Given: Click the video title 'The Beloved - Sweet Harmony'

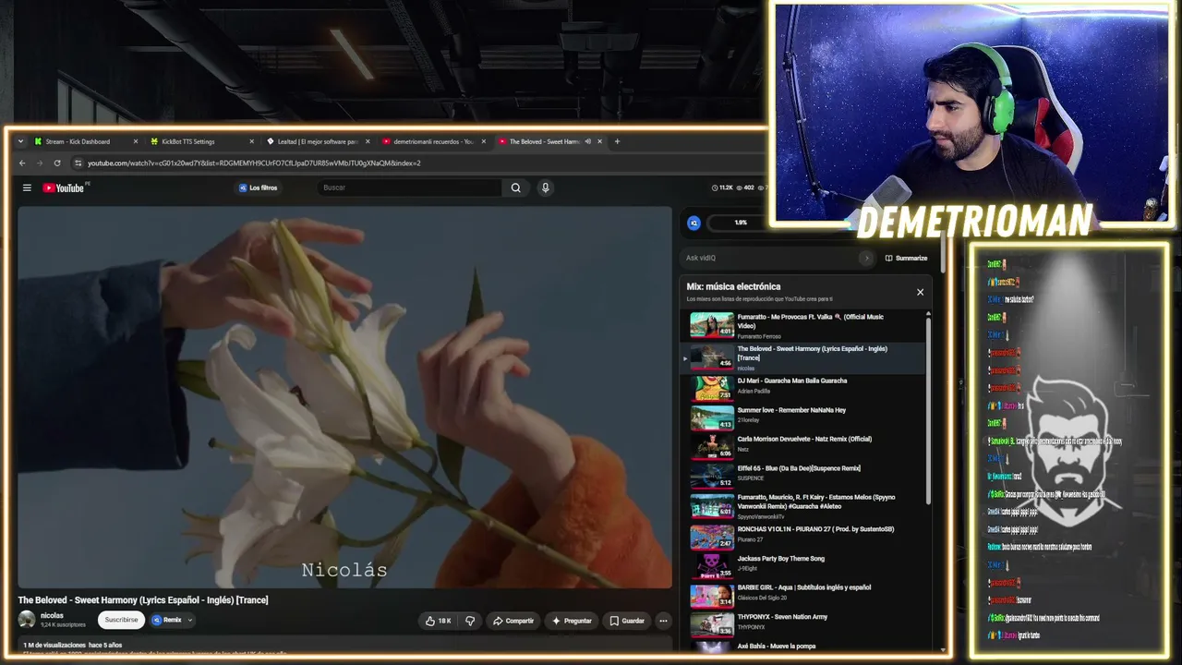Looking at the screenshot, I should [x=143, y=599].
